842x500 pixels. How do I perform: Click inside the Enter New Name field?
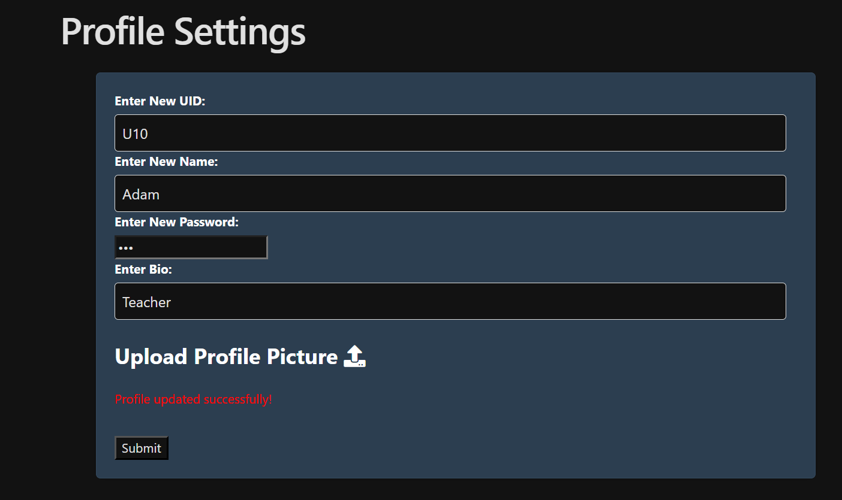click(450, 193)
